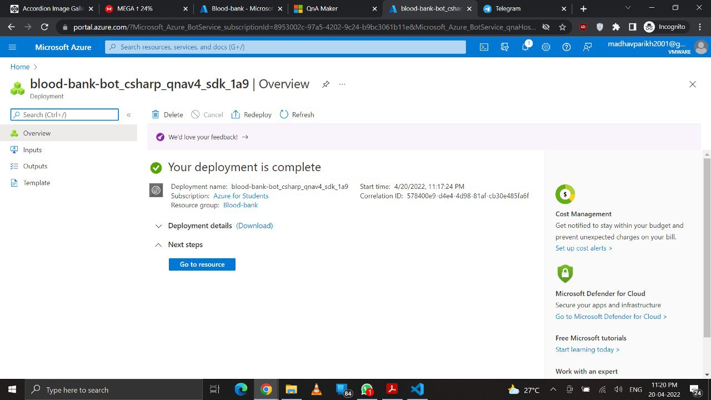The height and width of the screenshot is (400, 711).
Task: Switch to the QnA Maker browser tab
Action: coord(334,9)
